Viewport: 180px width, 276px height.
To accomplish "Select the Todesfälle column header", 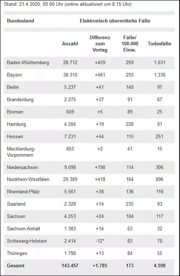I will (x=159, y=44).
